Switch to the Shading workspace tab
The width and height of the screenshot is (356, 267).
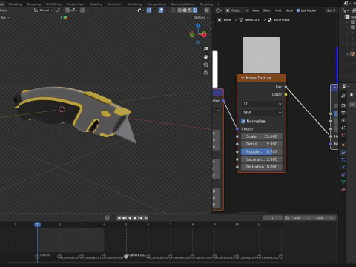pos(96,4)
